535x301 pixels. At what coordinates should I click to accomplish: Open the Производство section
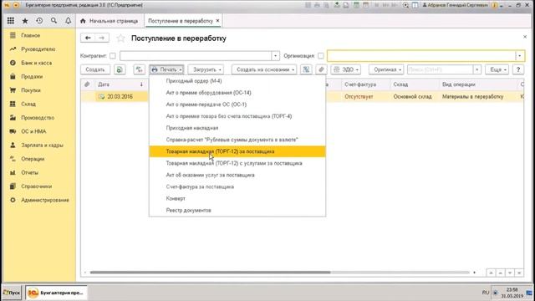point(38,117)
